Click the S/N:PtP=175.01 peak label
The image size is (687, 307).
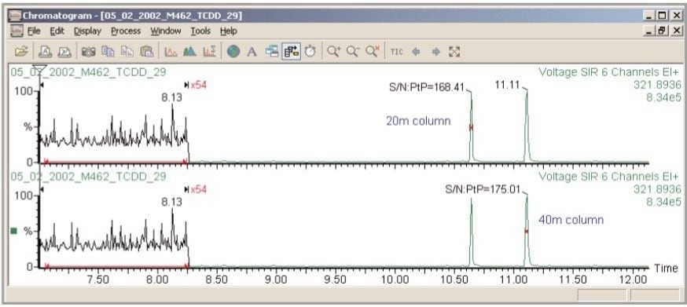click(x=483, y=190)
